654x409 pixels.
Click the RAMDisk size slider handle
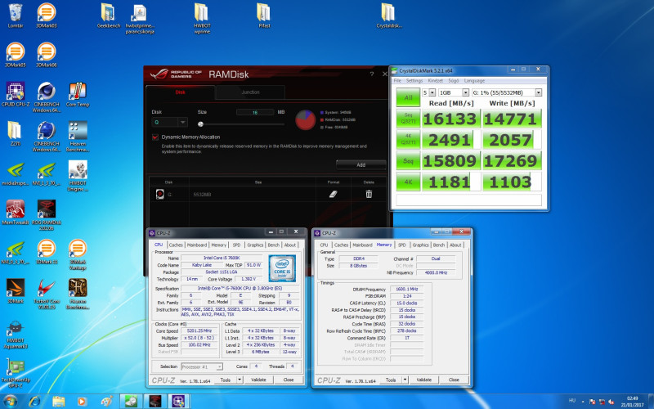[201, 124]
